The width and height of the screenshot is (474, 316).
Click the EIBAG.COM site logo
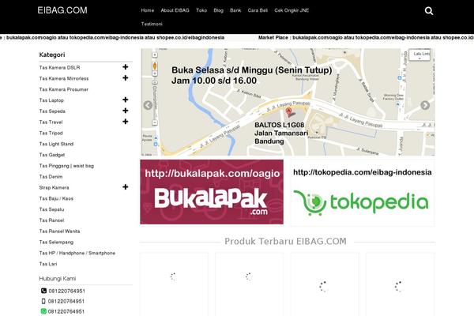tap(62, 10)
